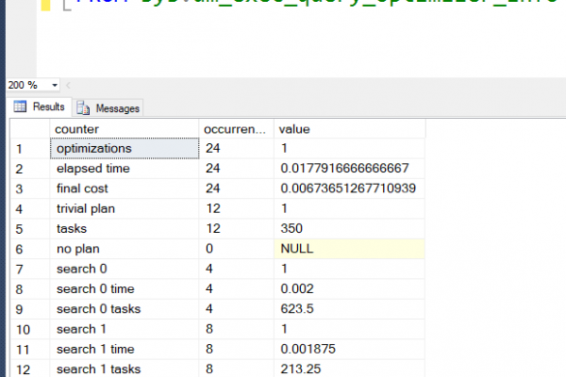
Task: Click the counter column header
Action: (x=125, y=129)
